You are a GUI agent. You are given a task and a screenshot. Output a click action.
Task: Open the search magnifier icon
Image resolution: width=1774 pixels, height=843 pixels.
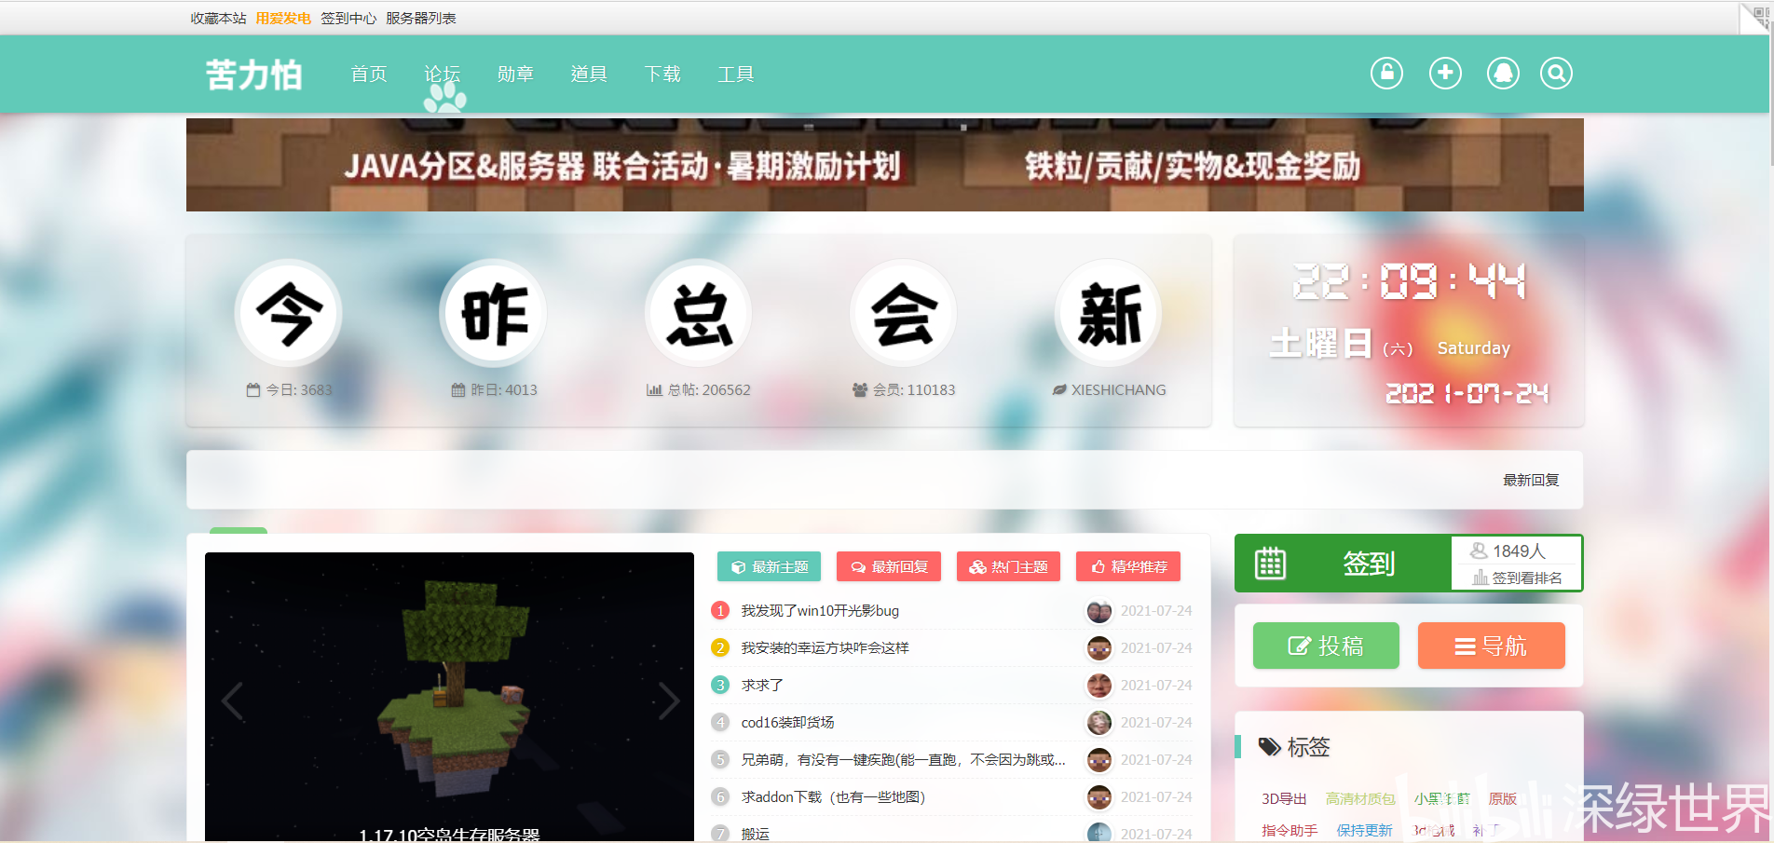click(x=1556, y=73)
